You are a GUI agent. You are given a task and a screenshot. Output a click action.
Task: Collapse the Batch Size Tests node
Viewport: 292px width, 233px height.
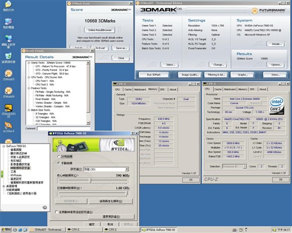[x=29, y=110]
